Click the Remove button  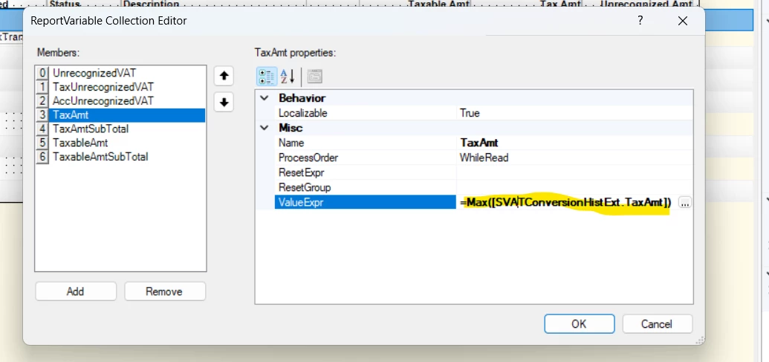[x=164, y=291]
